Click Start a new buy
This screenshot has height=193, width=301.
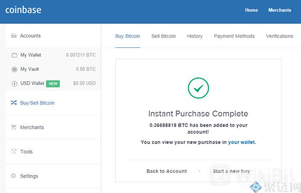coord(231,171)
